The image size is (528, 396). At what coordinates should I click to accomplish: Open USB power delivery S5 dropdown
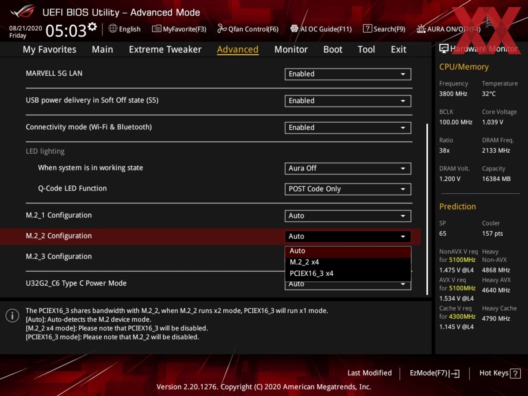pyautogui.click(x=348, y=101)
